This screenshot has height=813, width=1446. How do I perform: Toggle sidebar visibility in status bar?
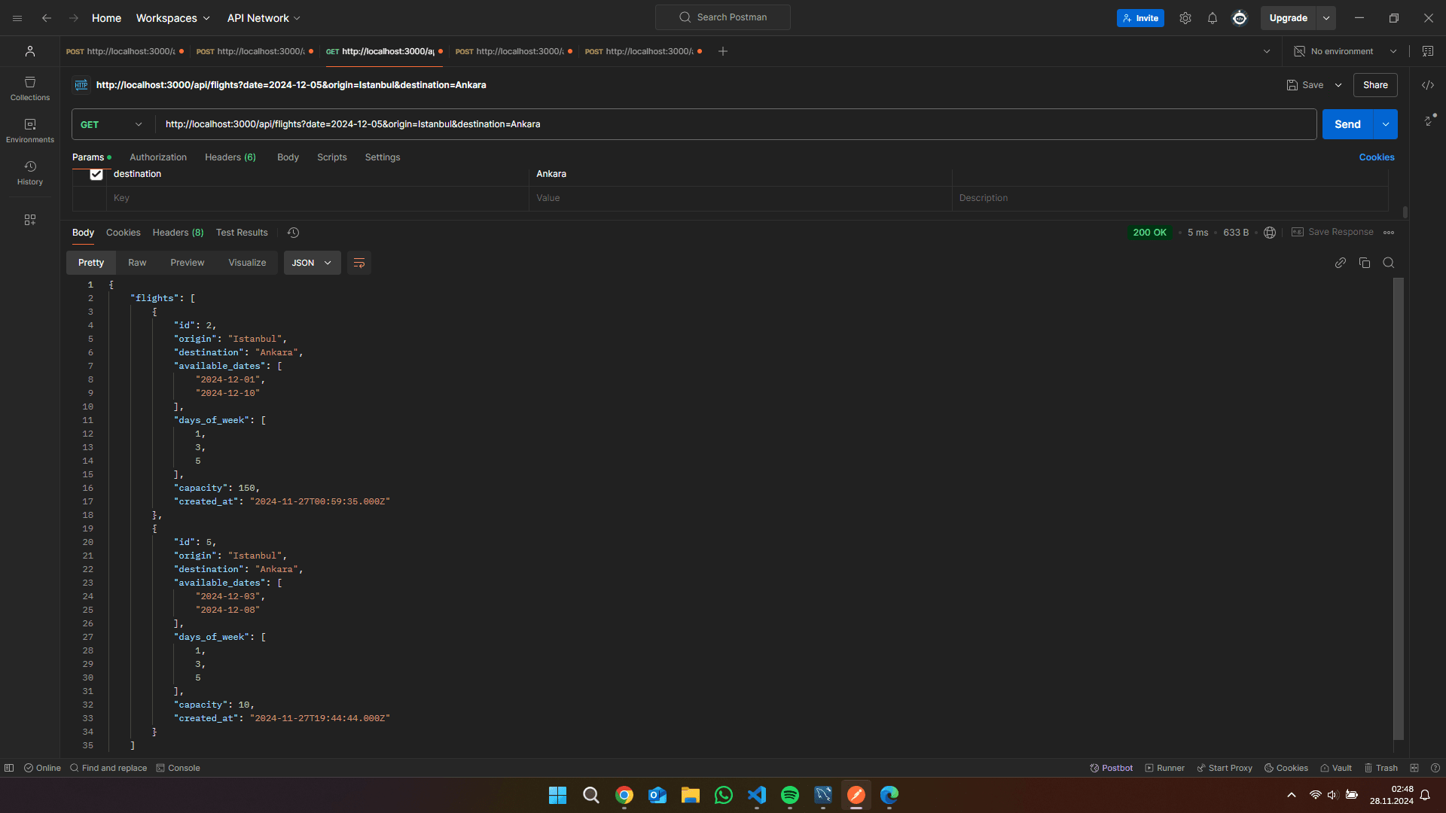[9, 768]
